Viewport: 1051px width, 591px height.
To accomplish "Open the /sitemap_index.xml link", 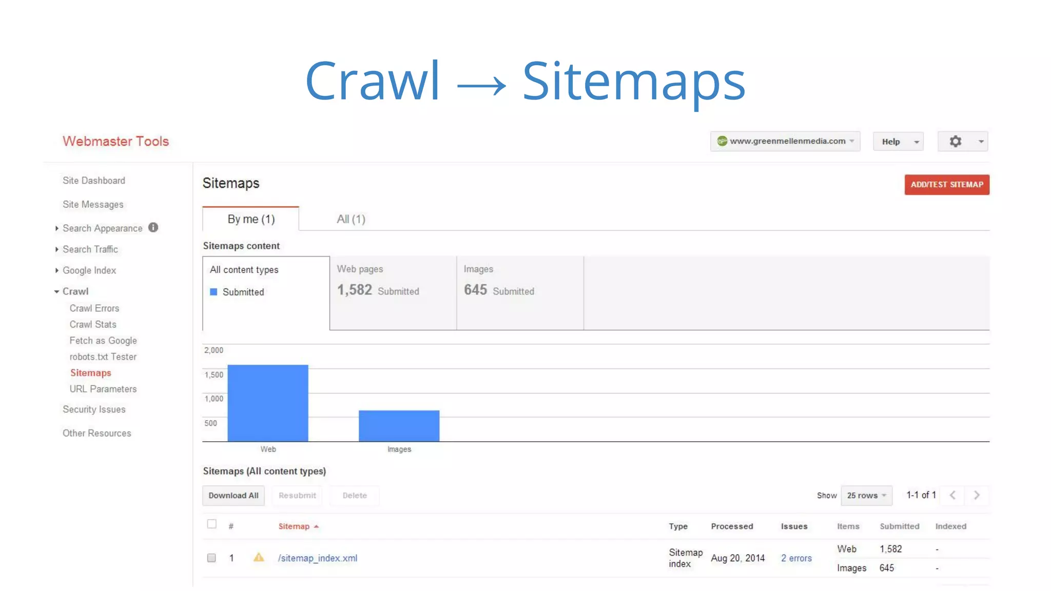I will pyautogui.click(x=318, y=558).
